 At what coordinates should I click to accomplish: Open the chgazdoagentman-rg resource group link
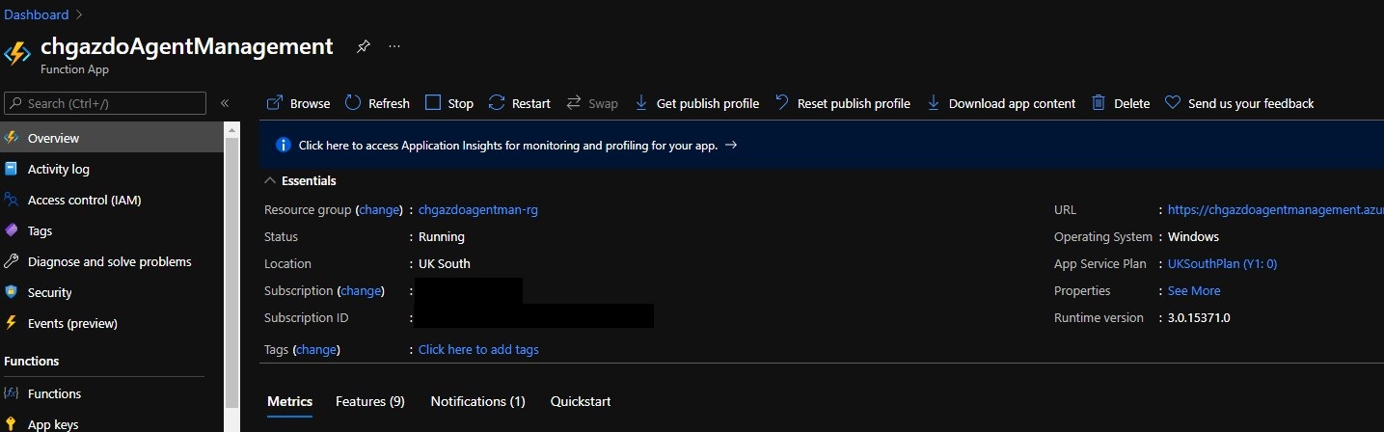click(x=477, y=209)
